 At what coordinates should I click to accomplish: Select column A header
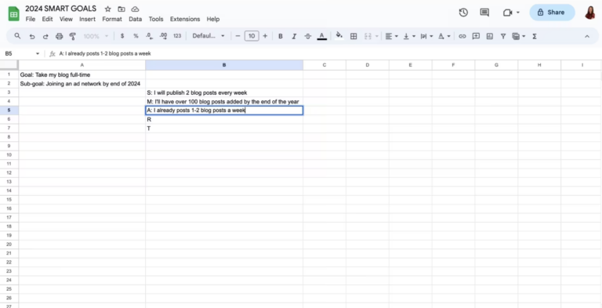[x=82, y=65]
